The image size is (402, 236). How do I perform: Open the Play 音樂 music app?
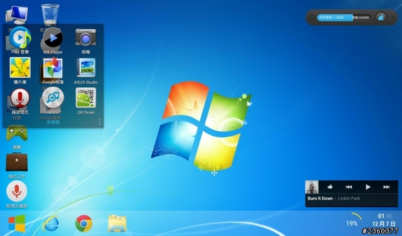coord(20,38)
